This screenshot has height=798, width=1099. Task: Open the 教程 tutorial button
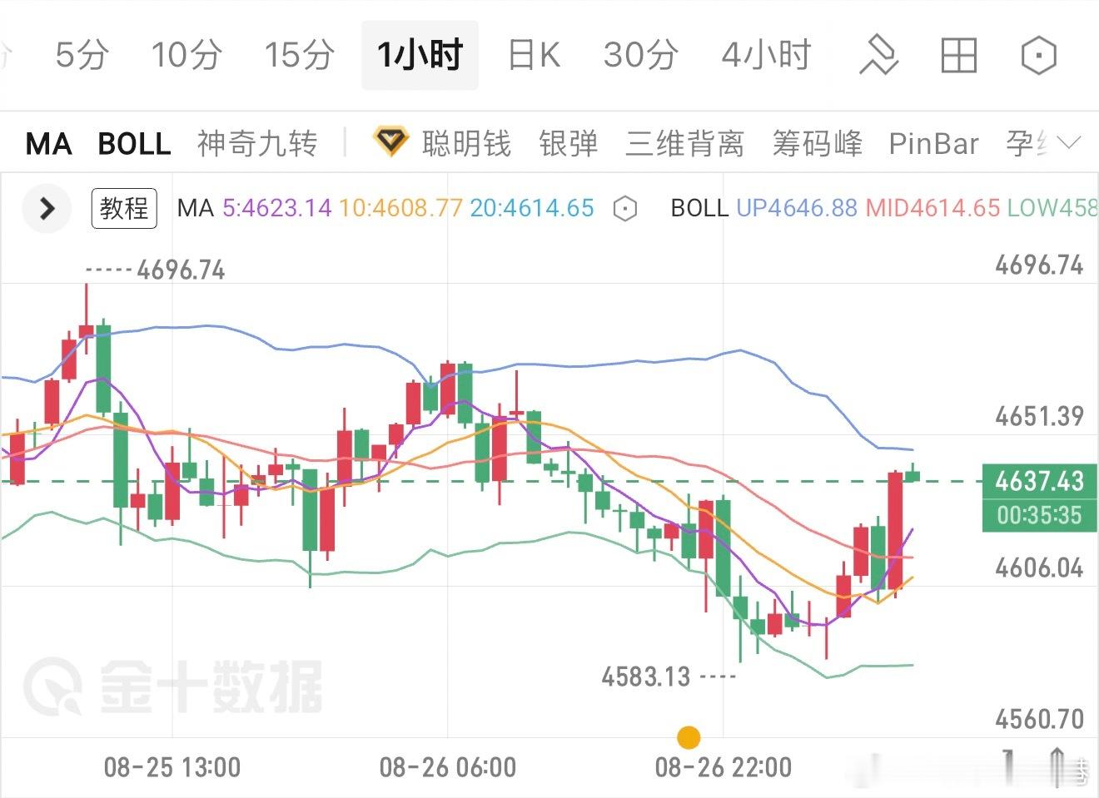124,208
